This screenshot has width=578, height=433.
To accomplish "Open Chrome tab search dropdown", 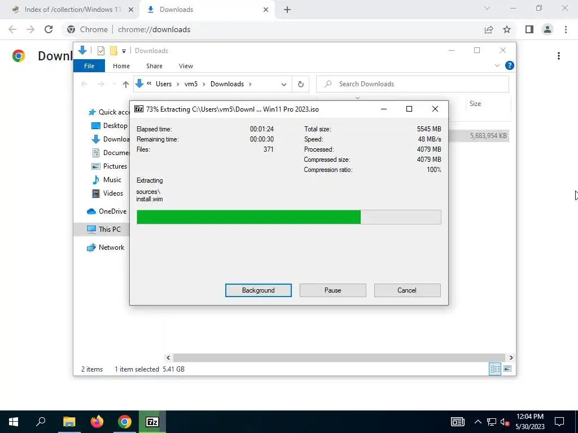I will [487, 8].
